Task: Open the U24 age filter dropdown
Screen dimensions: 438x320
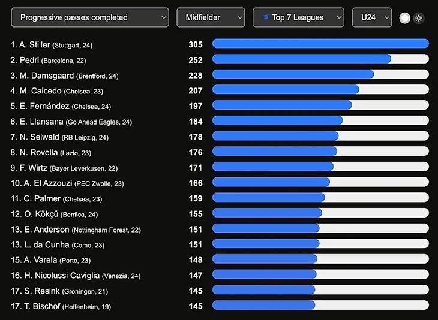Action: click(x=372, y=17)
